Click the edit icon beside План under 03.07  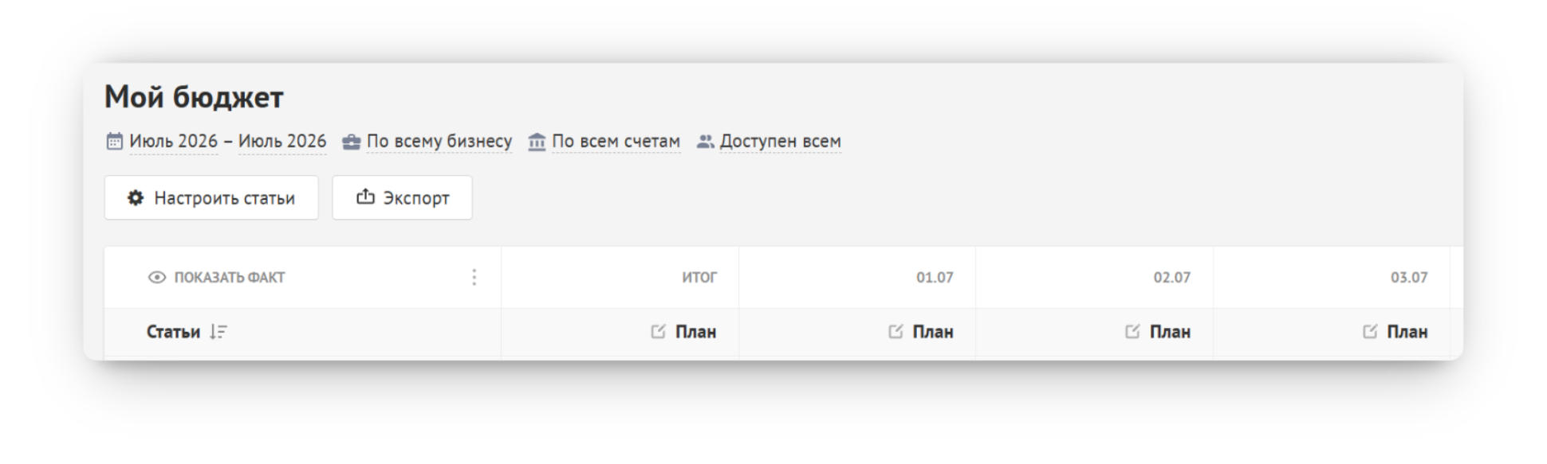pyautogui.click(x=1370, y=331)
